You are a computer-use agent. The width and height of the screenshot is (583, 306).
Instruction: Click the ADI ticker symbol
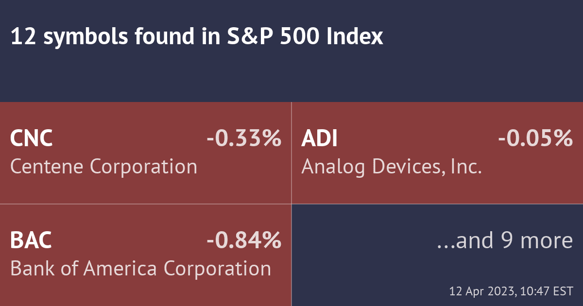(319, 139)
